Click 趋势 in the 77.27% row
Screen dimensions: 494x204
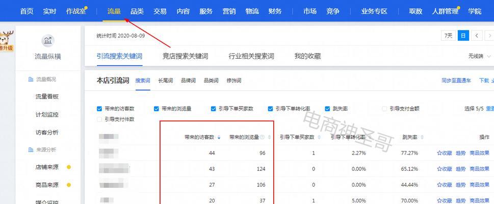pos(460,153)
